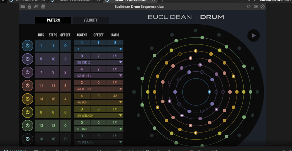
Task: Enable the 75 (CLAVE) row power button
Action: coord(27,139)
